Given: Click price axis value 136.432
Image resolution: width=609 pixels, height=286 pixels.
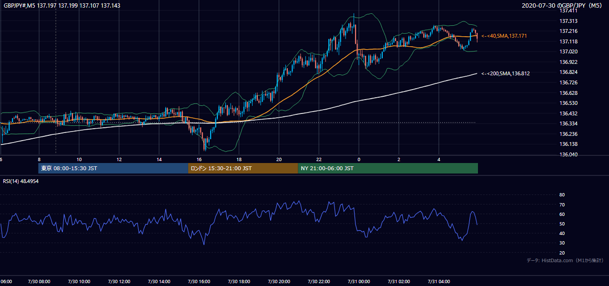Looking at the screenshot, I should [x=568, y=113].
